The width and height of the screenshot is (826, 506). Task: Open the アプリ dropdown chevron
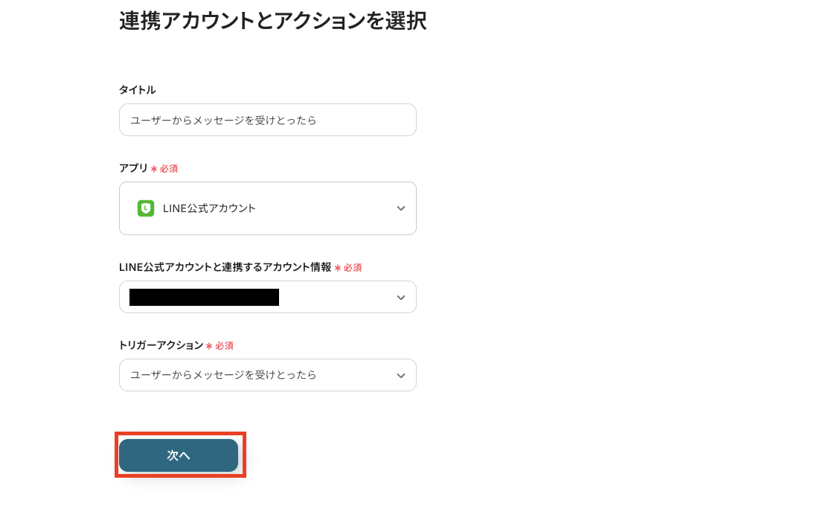coord(401,208)
